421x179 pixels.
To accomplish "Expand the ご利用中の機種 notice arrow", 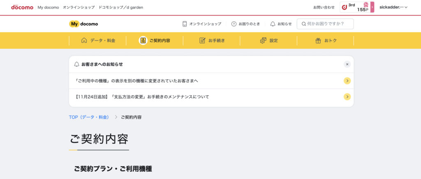I will tap(347, 81).
